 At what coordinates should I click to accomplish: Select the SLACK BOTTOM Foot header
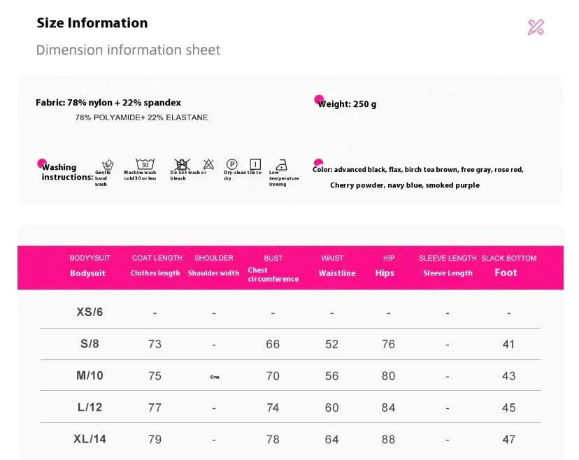[508, 266]
